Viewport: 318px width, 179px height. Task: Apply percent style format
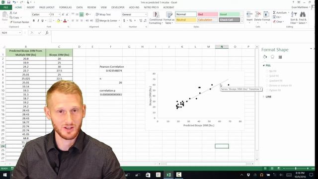tap(130, 20)
